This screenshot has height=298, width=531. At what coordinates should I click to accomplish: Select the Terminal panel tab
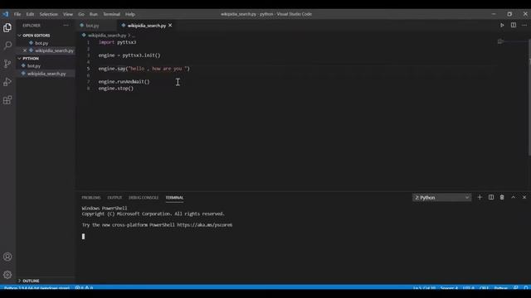pos(174,198)
